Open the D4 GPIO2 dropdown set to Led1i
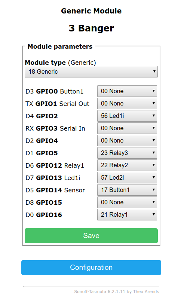Viewport: 181px width, 305px height. [127, 116]
